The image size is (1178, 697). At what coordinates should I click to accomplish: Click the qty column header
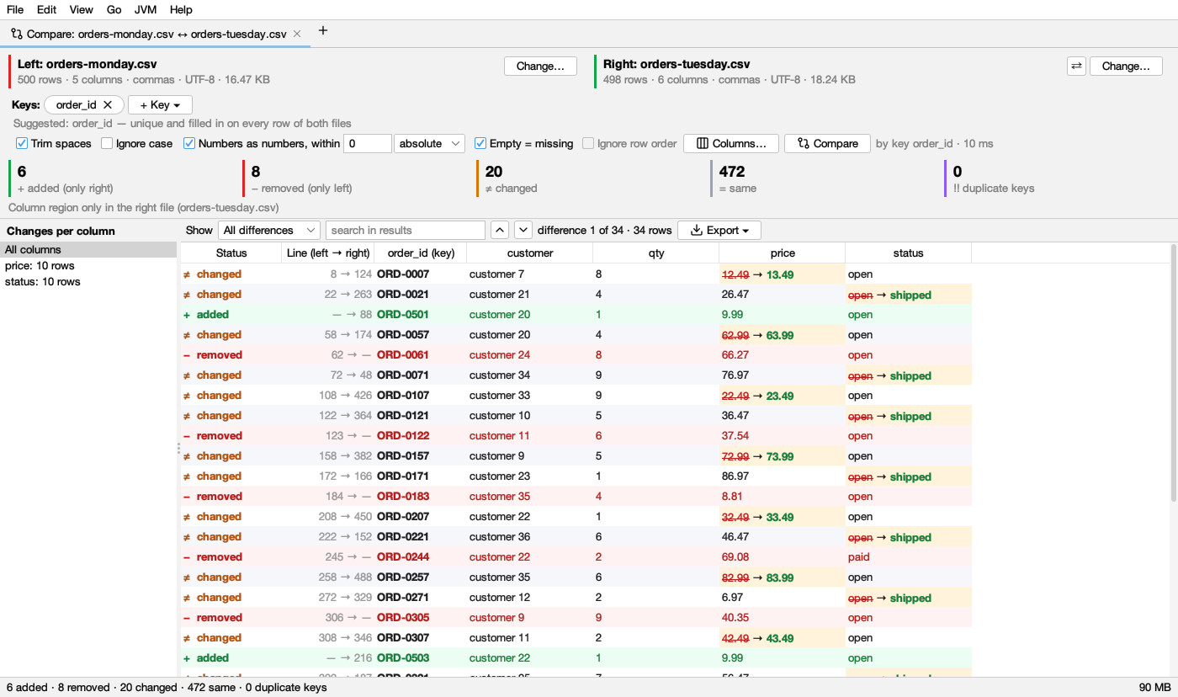click(x=656, y=253)
